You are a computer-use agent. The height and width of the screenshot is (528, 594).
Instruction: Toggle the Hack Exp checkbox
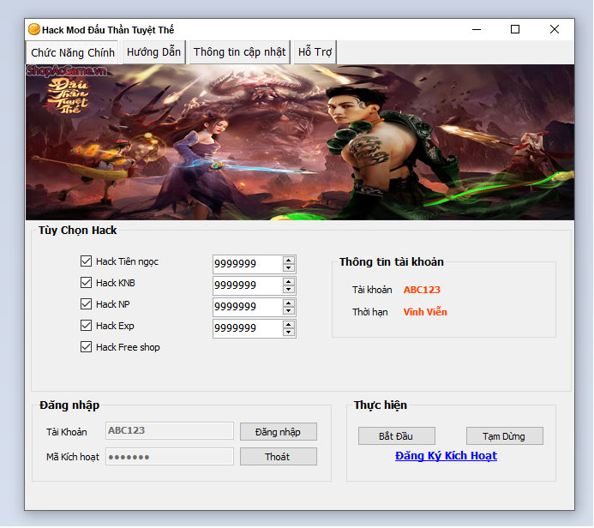pyautogui.click(x=86, y=326)
